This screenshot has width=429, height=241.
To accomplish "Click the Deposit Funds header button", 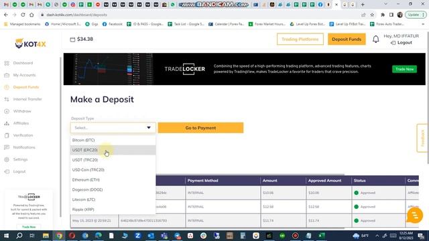I will (347, 39).
